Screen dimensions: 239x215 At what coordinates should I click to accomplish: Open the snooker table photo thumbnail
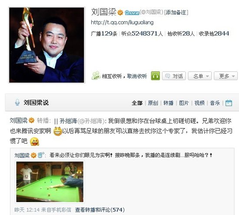[50, 182]
